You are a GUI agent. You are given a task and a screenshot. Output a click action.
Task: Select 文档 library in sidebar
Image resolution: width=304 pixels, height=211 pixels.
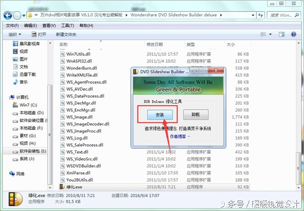20,67
